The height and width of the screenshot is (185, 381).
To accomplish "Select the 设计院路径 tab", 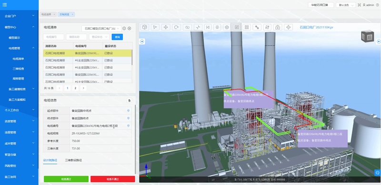I will coord(50,160).
